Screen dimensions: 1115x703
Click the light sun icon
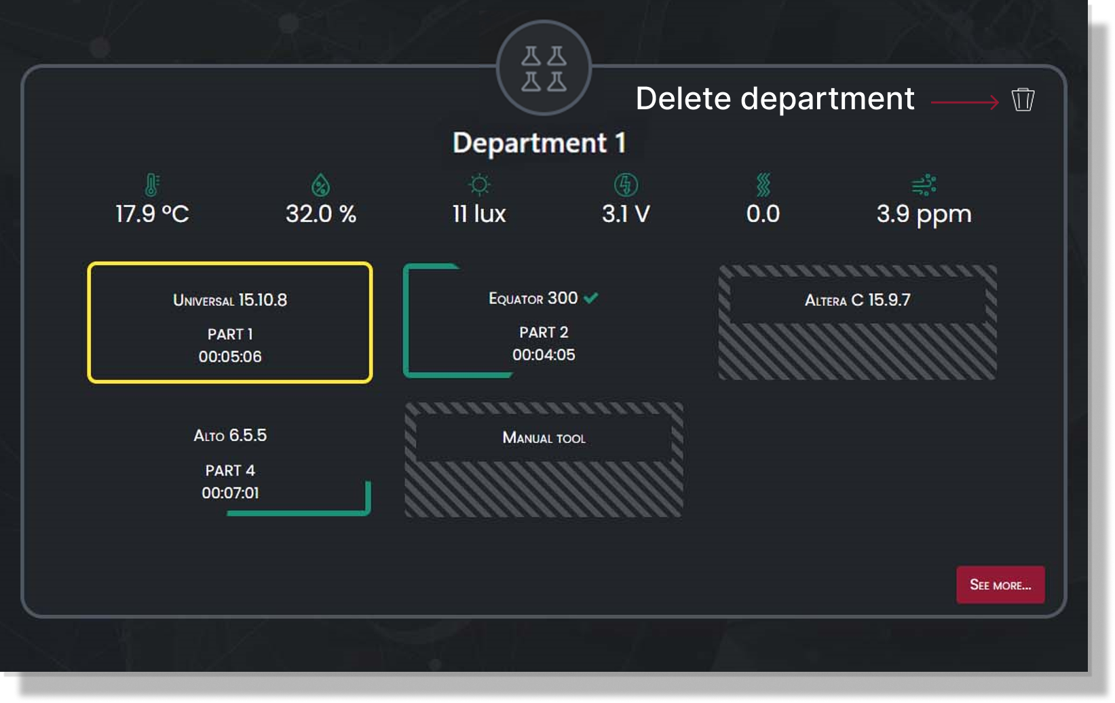(479, 185)
